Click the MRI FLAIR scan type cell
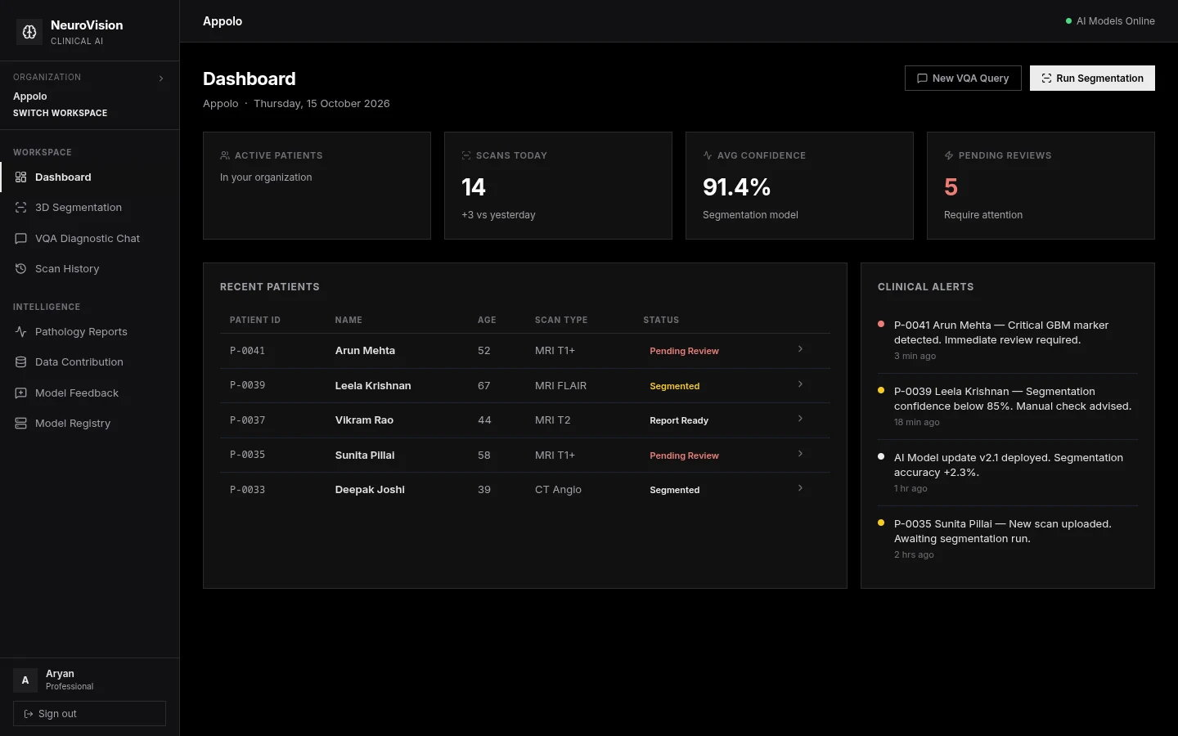Image resolution: width=1178 pixels, height=736 pixels. coord(560,386)
